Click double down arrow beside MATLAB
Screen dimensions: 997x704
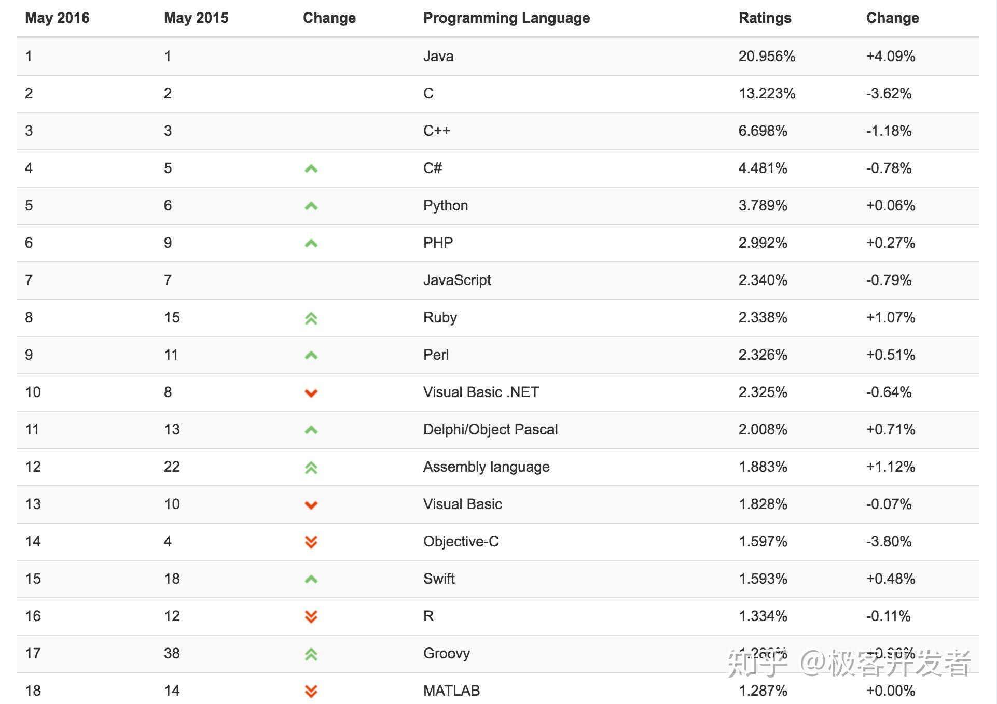tap(311, 692)
